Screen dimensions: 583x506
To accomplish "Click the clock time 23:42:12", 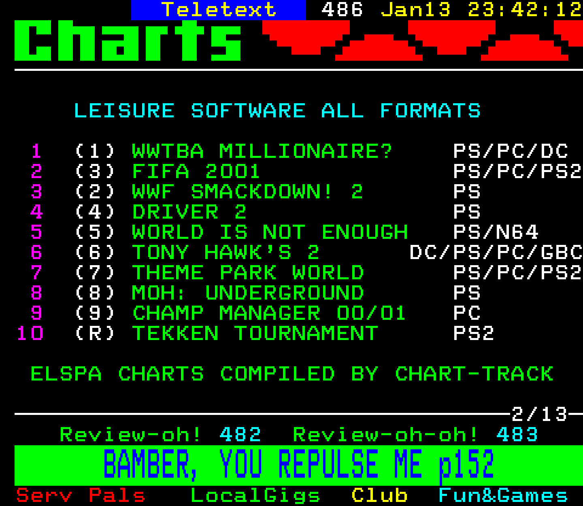I will pyautogui.click(x=525, y=10).
